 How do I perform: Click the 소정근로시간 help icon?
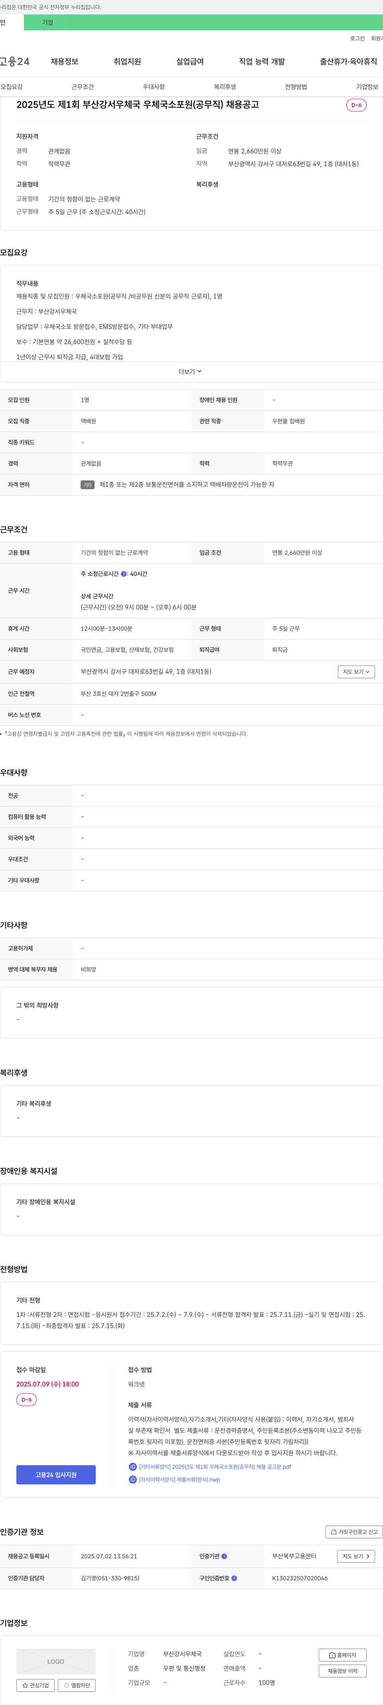(124, 574)
